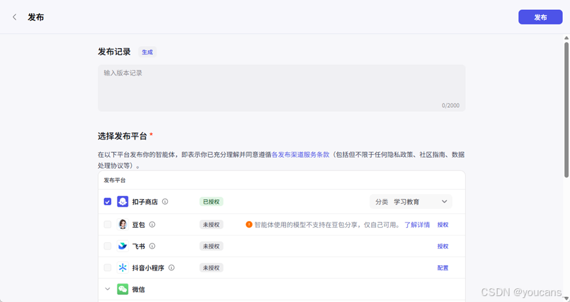
Task: Tick the 豆包 platform checkbox
Action: click(107, 224)
